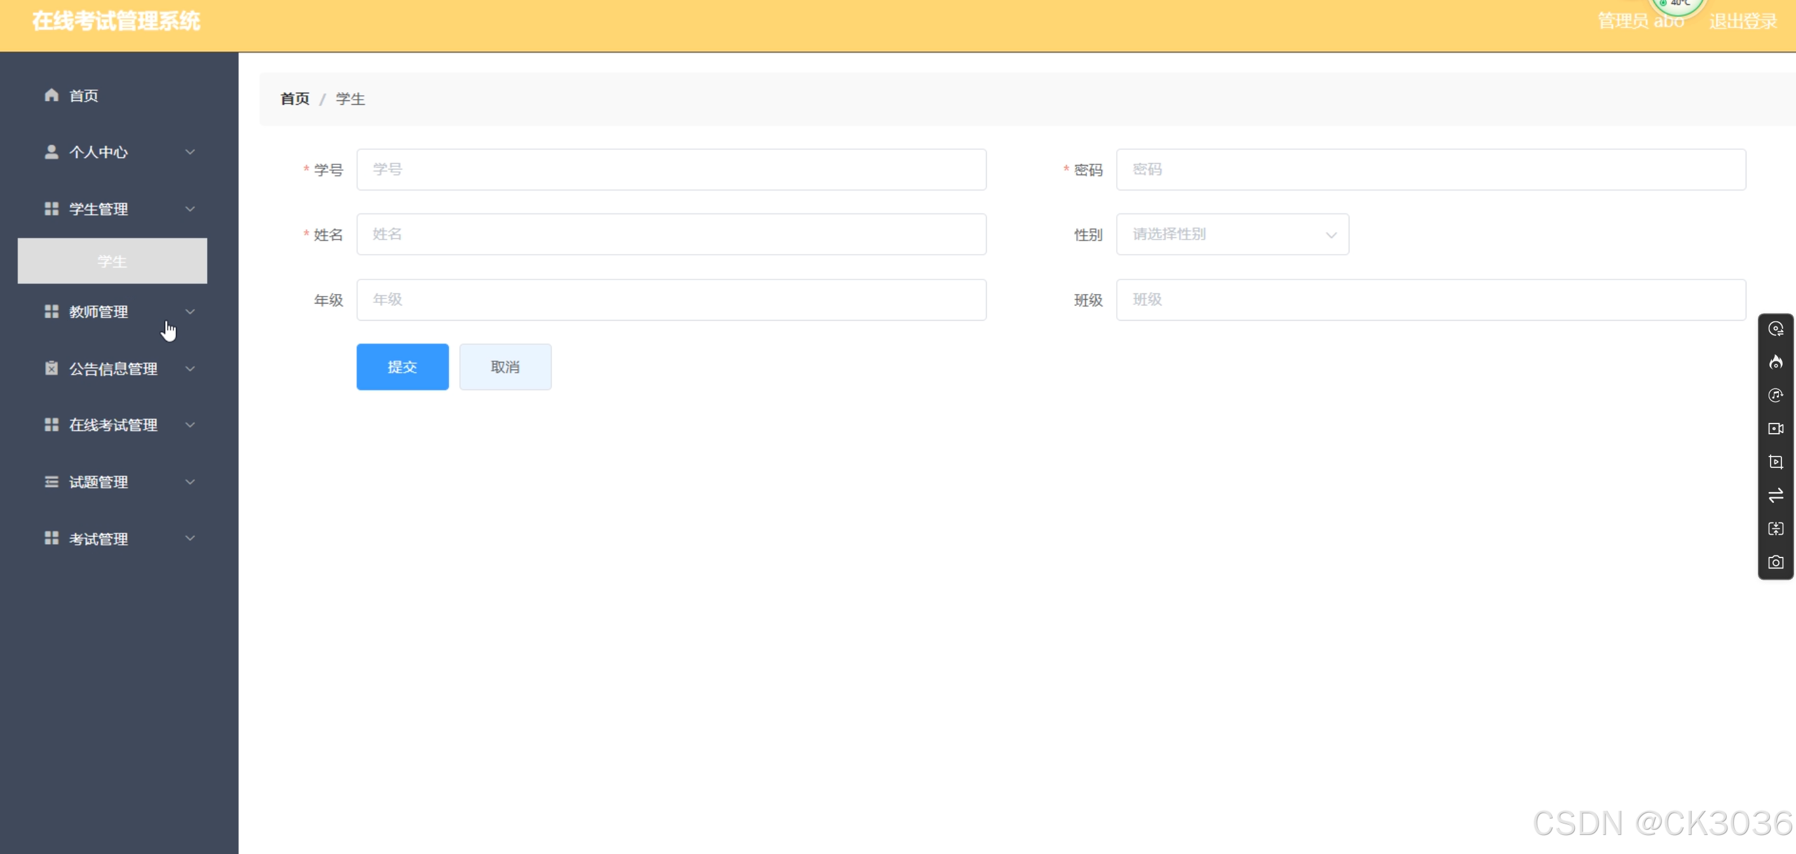Click the home icon beside 首页 in sidebar

[51, 95]
